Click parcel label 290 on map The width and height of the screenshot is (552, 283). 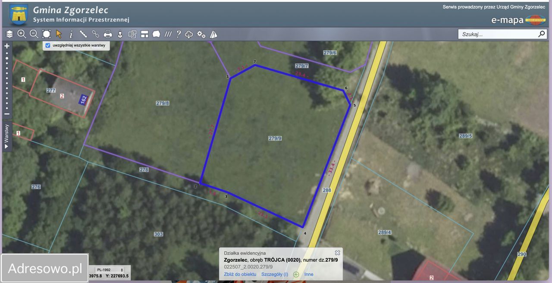[522, 254]
